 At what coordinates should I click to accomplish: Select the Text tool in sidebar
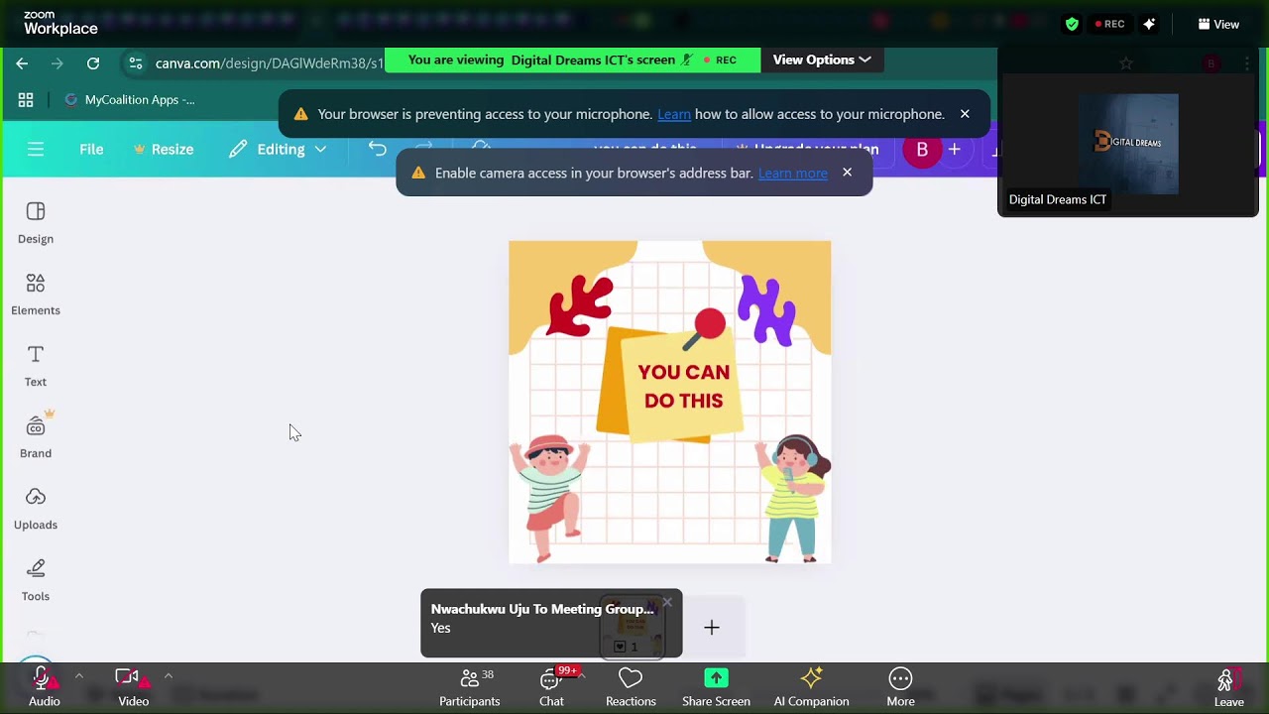pyautogui.click(x=36, y=366)
